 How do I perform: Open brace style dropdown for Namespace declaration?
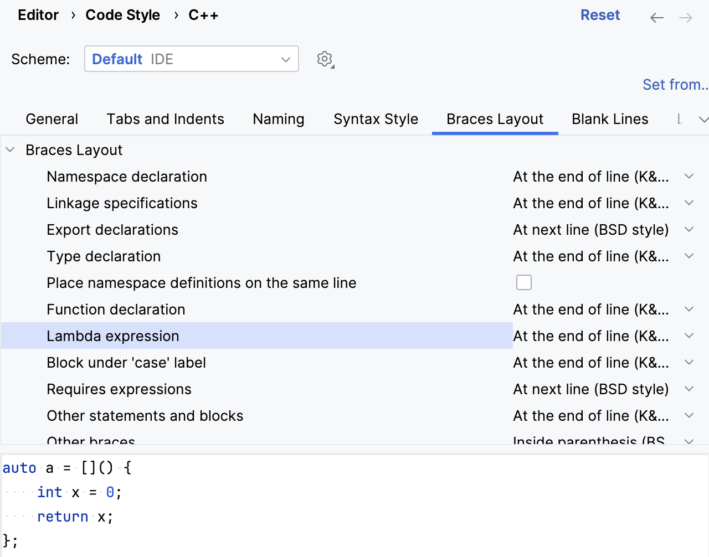tap(689, 176)
